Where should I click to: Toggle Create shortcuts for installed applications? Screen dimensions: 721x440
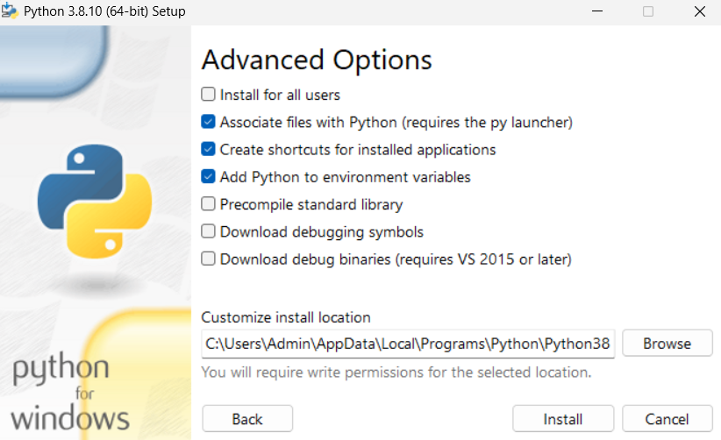coord(208,149)
